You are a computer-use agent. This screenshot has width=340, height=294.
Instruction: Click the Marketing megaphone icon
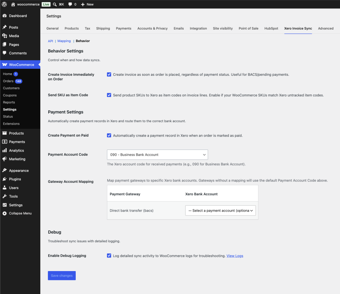(x=5, y=159)
